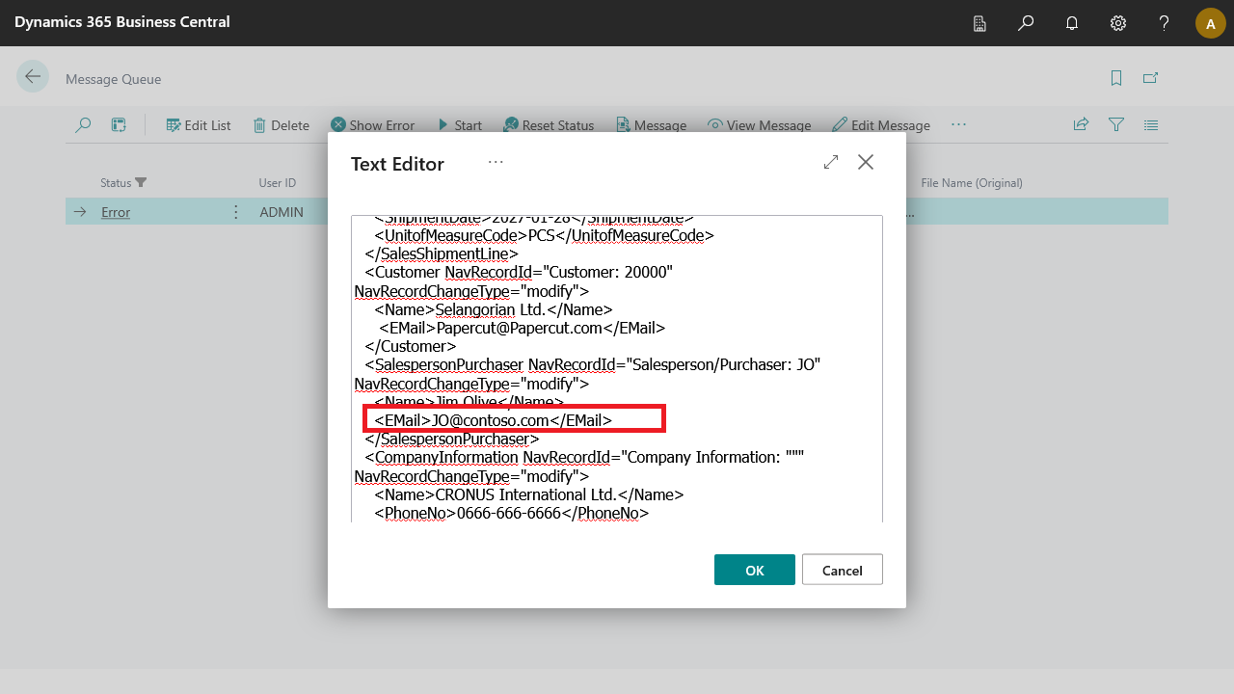1234x694 pixels.
Task: Click the back arrow button
Action: point(33,77)
